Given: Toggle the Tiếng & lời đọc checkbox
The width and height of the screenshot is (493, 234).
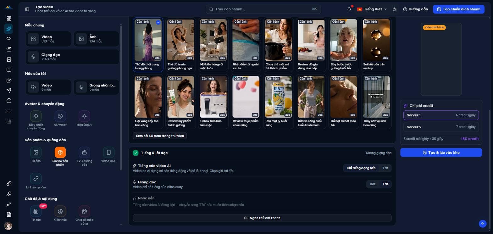Looking at the screenshot, I should [136, 153].
